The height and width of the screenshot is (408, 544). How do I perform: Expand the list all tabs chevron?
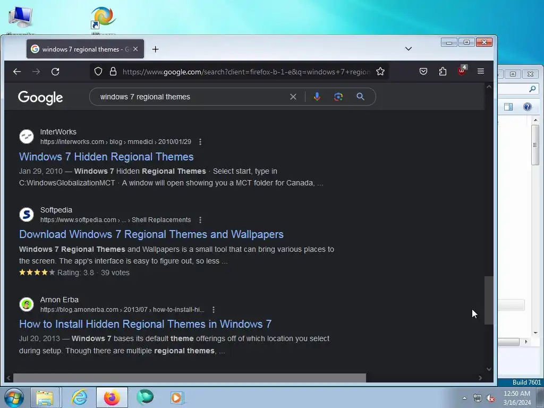(x=409, y=48)
